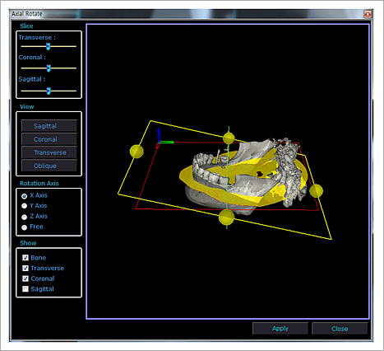Image resolution: width=384 pixels, height=351 pixels.
Task: Click the top yellow sphere handle
Action: pos(229,138)
